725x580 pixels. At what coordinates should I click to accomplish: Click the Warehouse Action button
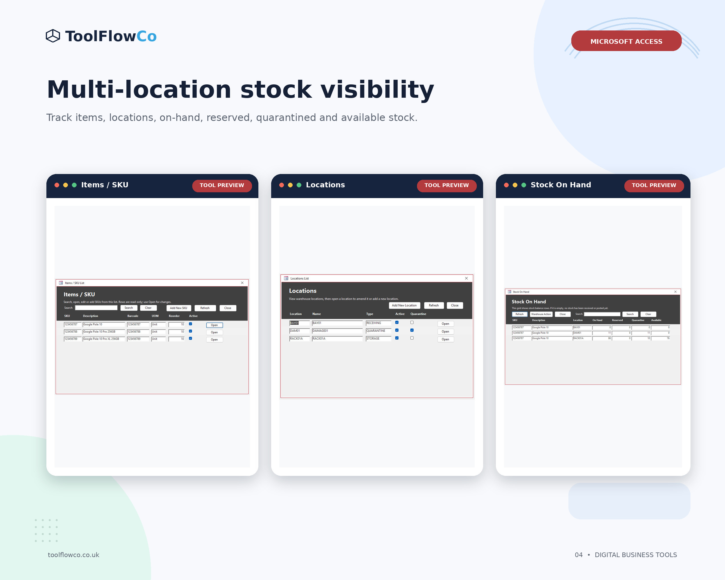click(541, 314)
